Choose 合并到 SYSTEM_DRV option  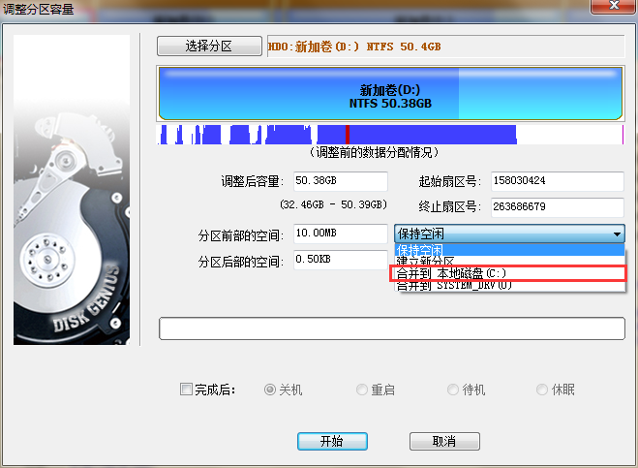coord(509,286)
